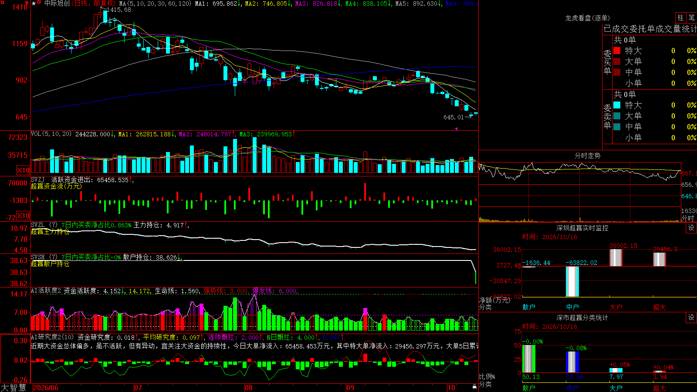The height and width of the screenshot is (392, 697).
Task: Click the 2026/06 date marker on the timeline
Action: [x=46, y=388]
